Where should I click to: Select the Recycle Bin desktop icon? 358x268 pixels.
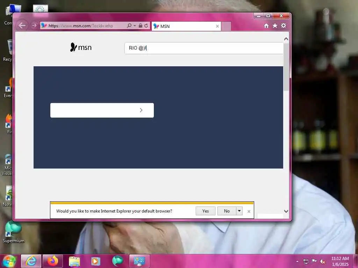(x=8, y=51)
